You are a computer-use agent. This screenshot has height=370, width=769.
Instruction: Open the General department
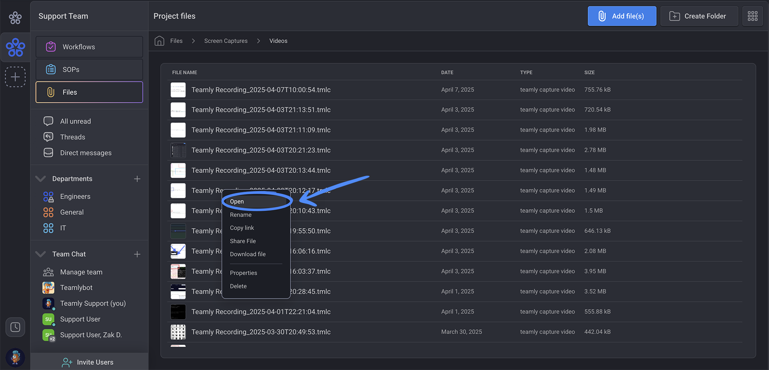(72, 212)
